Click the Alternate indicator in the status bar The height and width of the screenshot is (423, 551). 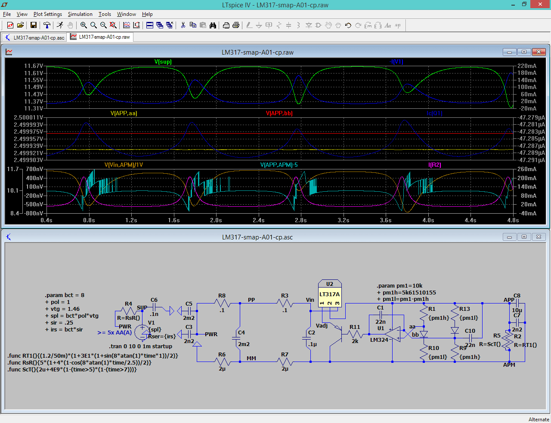539,419
